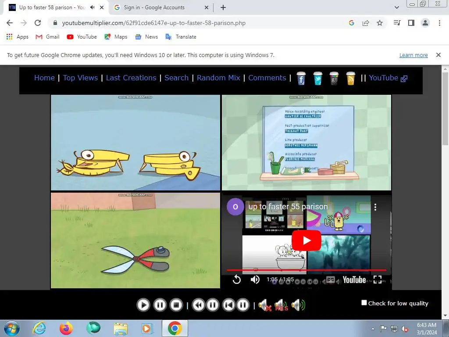Open a new tab with the plus button
The height and width of the screenshot is (337, 449).
223,7
